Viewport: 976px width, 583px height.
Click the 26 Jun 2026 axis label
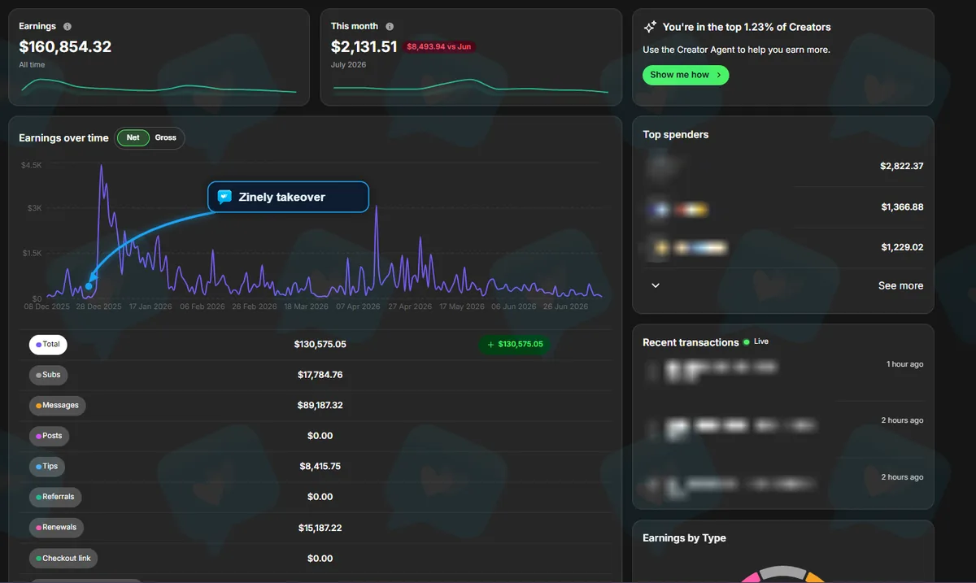point(565,307)
